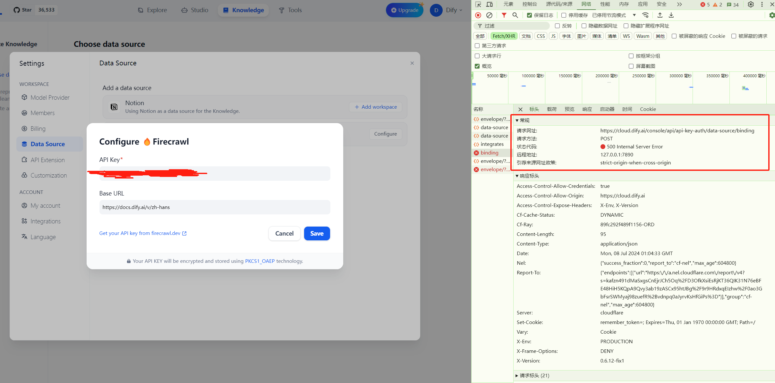This screenshot has width=775, height=383.
Task: Switch to the 控制台 Console DevTools tab
Action: 529,4
